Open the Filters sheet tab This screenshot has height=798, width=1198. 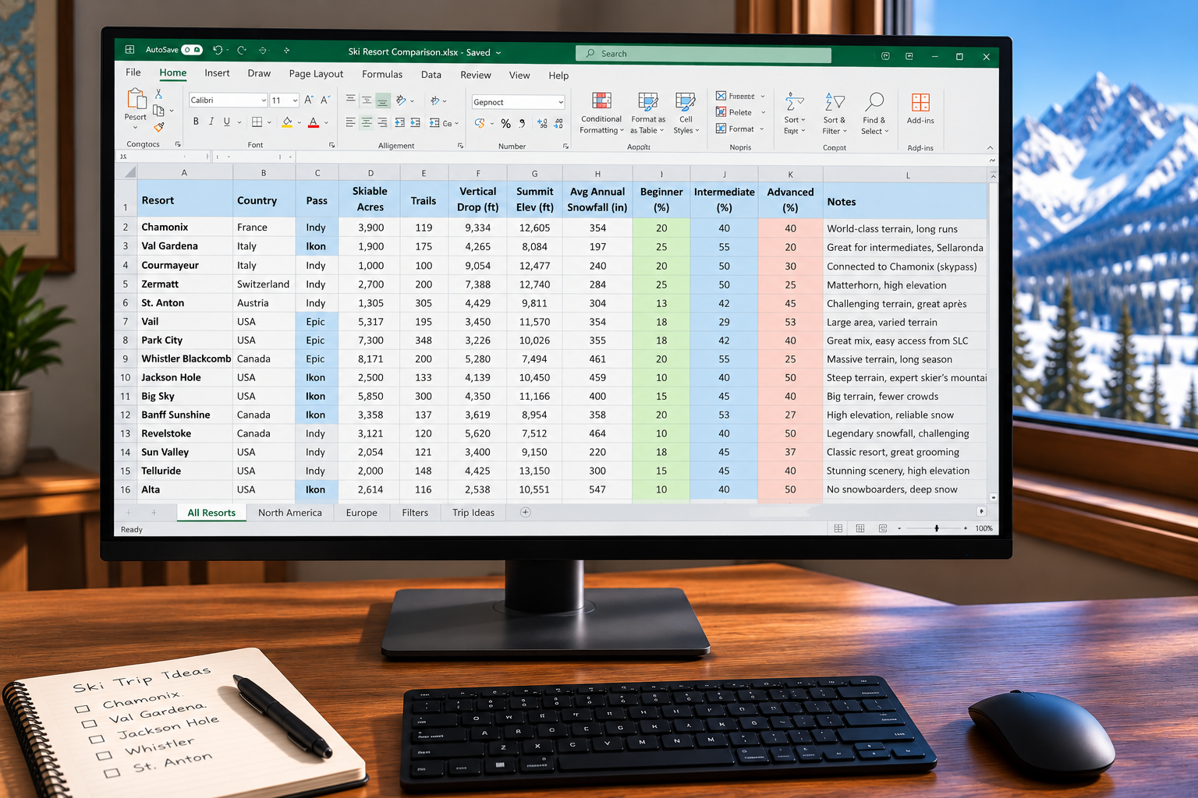coord(415,512)
